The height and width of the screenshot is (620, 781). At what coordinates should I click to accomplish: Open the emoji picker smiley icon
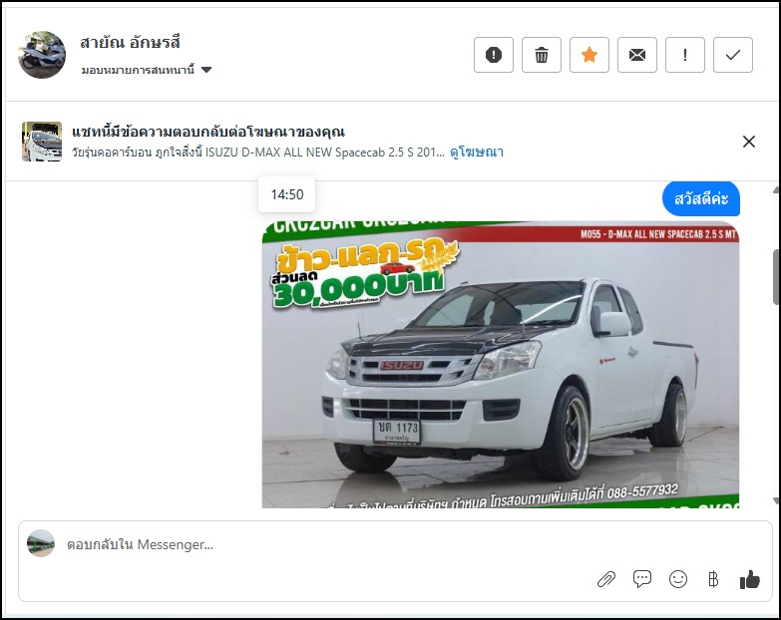tap(678, 579)
